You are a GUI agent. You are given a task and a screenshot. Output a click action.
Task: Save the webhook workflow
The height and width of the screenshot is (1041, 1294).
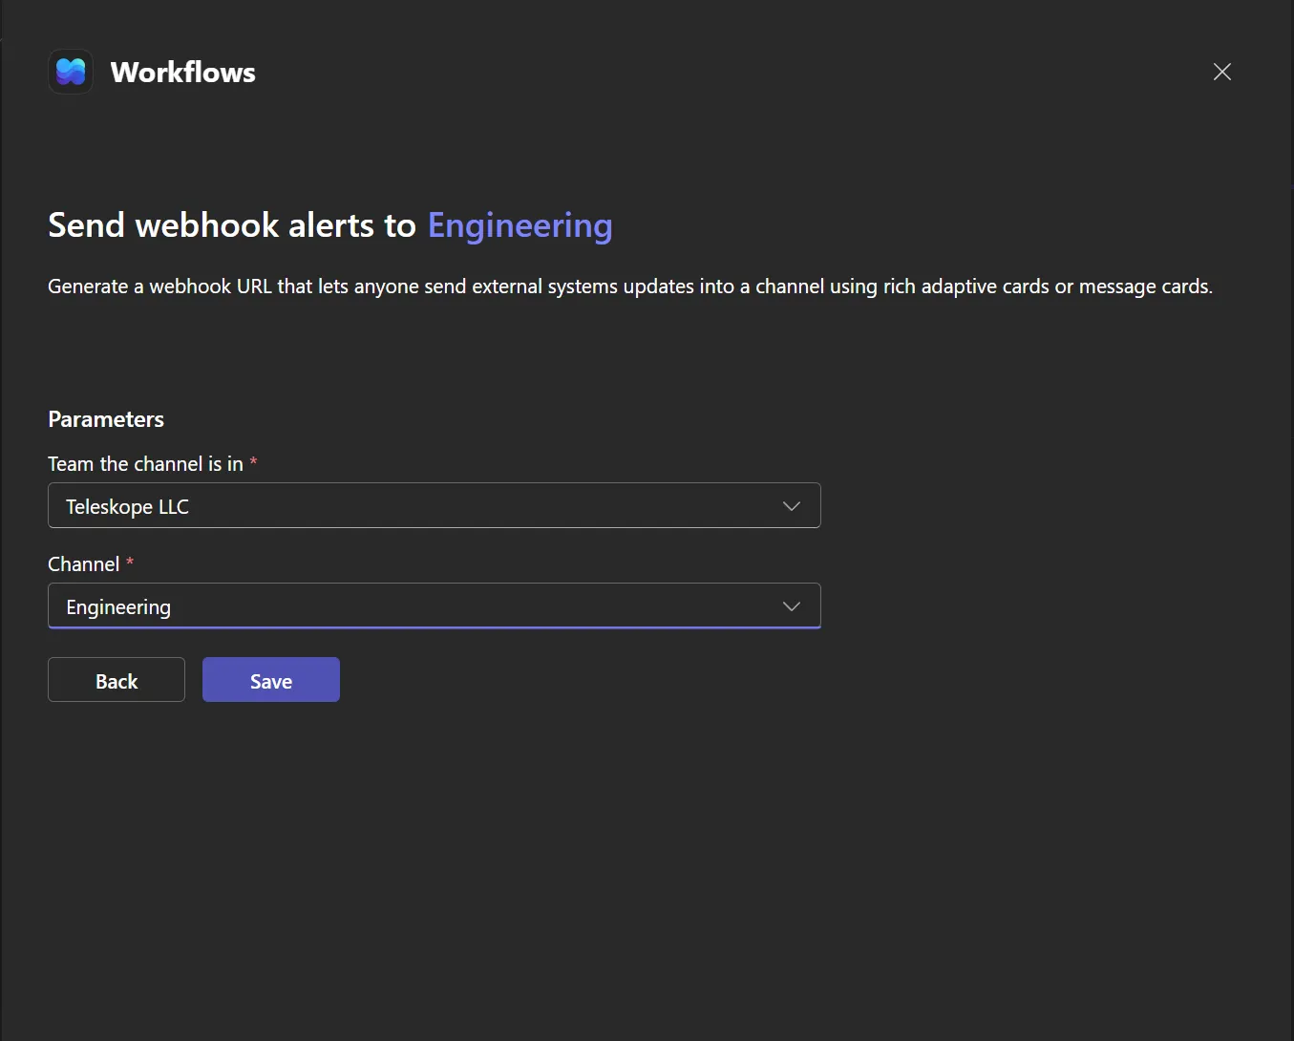point(271,680)
